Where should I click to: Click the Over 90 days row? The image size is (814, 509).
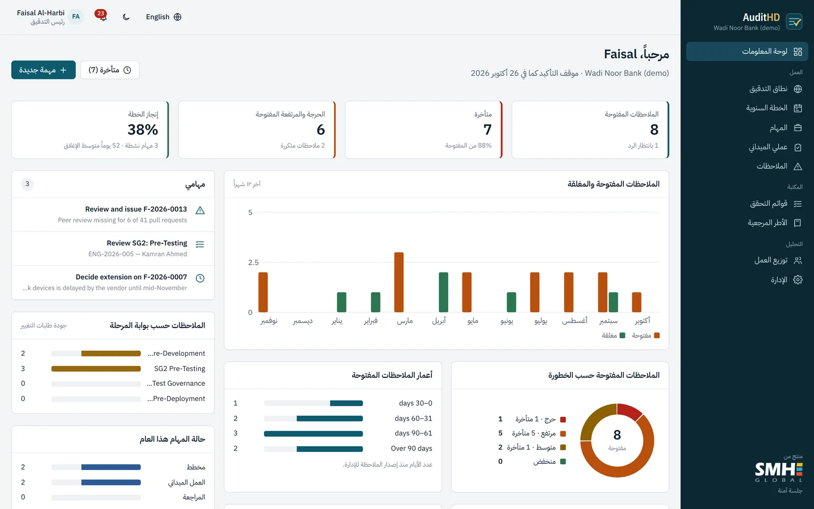[x=333, y=448]
